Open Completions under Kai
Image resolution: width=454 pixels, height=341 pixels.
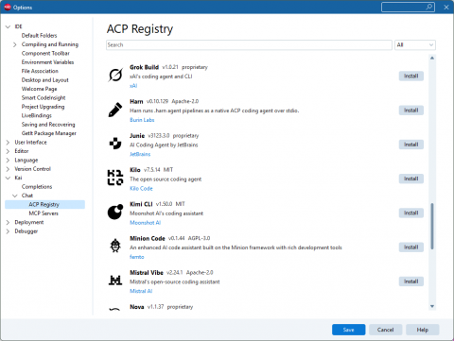tap(37, 187)
